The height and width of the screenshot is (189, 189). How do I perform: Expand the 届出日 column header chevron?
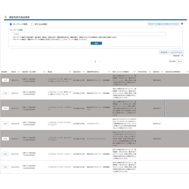(19, 71)
